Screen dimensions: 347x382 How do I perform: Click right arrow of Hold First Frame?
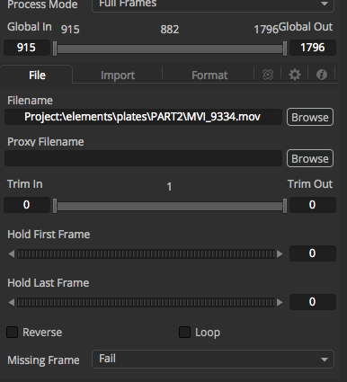pos(280,254)
